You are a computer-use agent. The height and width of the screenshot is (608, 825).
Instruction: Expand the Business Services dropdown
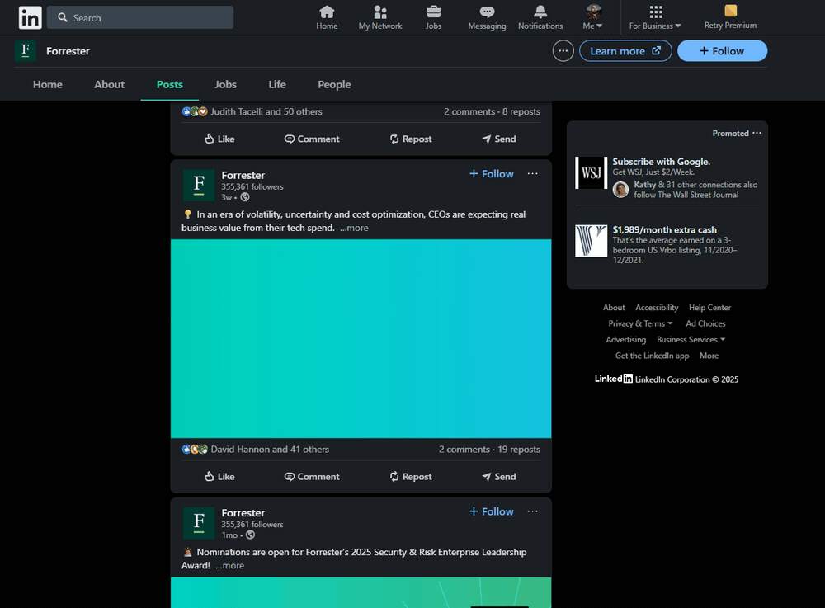click(691, 340)
